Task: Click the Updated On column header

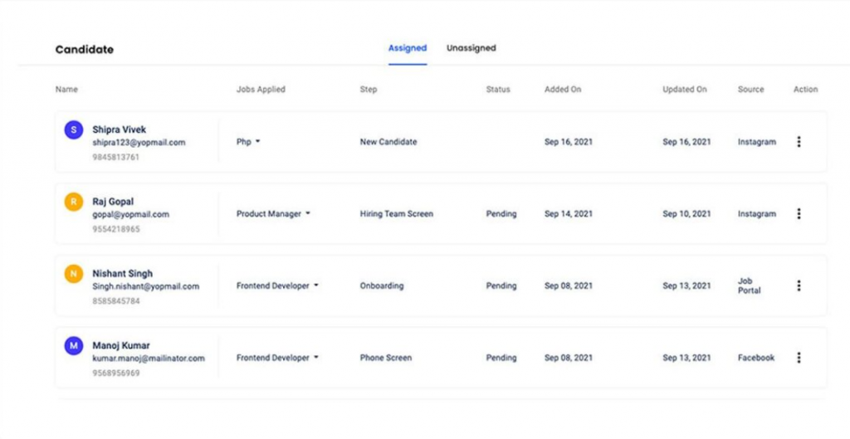Action: pos(685,90)
